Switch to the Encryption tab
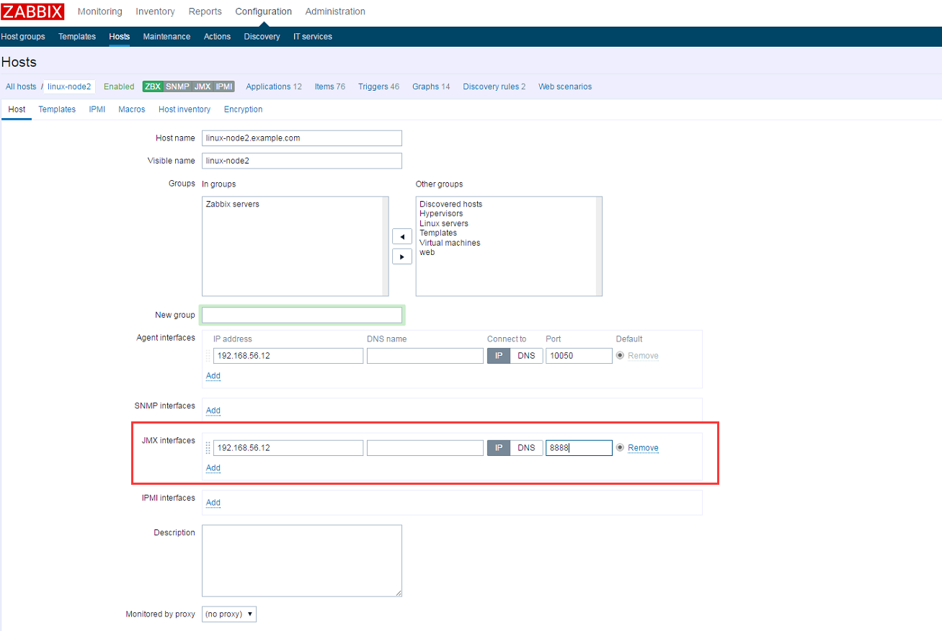 [x=243, y=109]
